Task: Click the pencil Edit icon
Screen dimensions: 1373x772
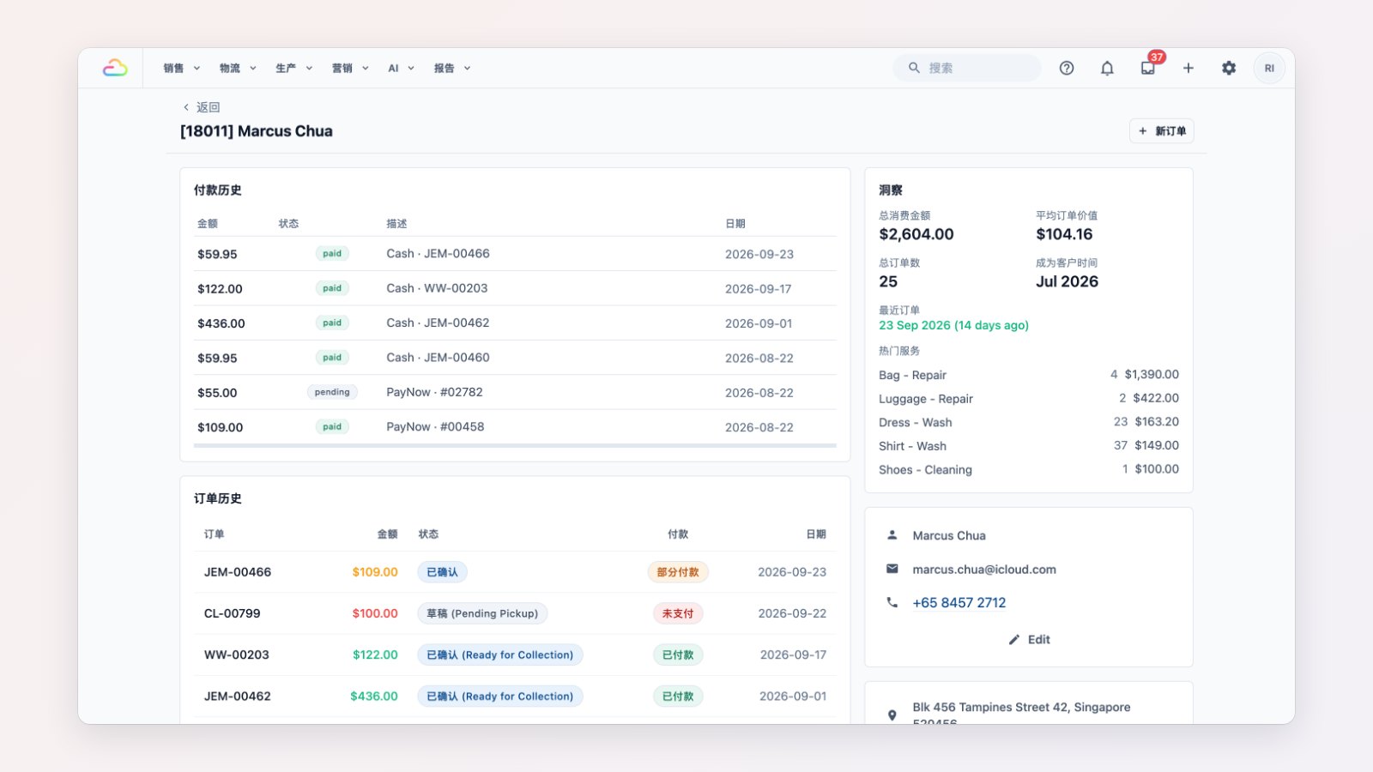Action: click(x=1014, y=639)
